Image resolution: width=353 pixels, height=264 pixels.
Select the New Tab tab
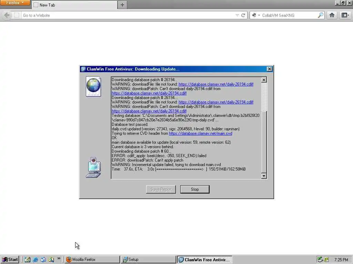74,5
